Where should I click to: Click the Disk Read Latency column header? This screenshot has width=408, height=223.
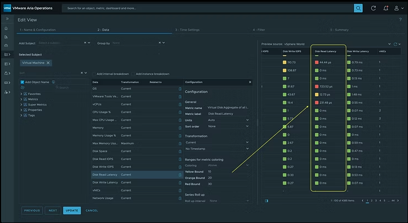(x=326, y=52)
